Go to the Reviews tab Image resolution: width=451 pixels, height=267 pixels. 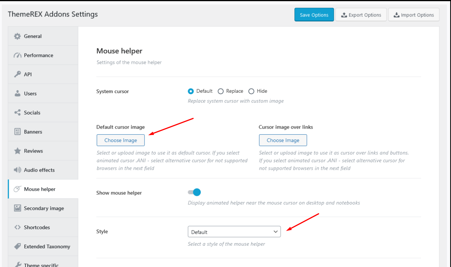point(43,151)
